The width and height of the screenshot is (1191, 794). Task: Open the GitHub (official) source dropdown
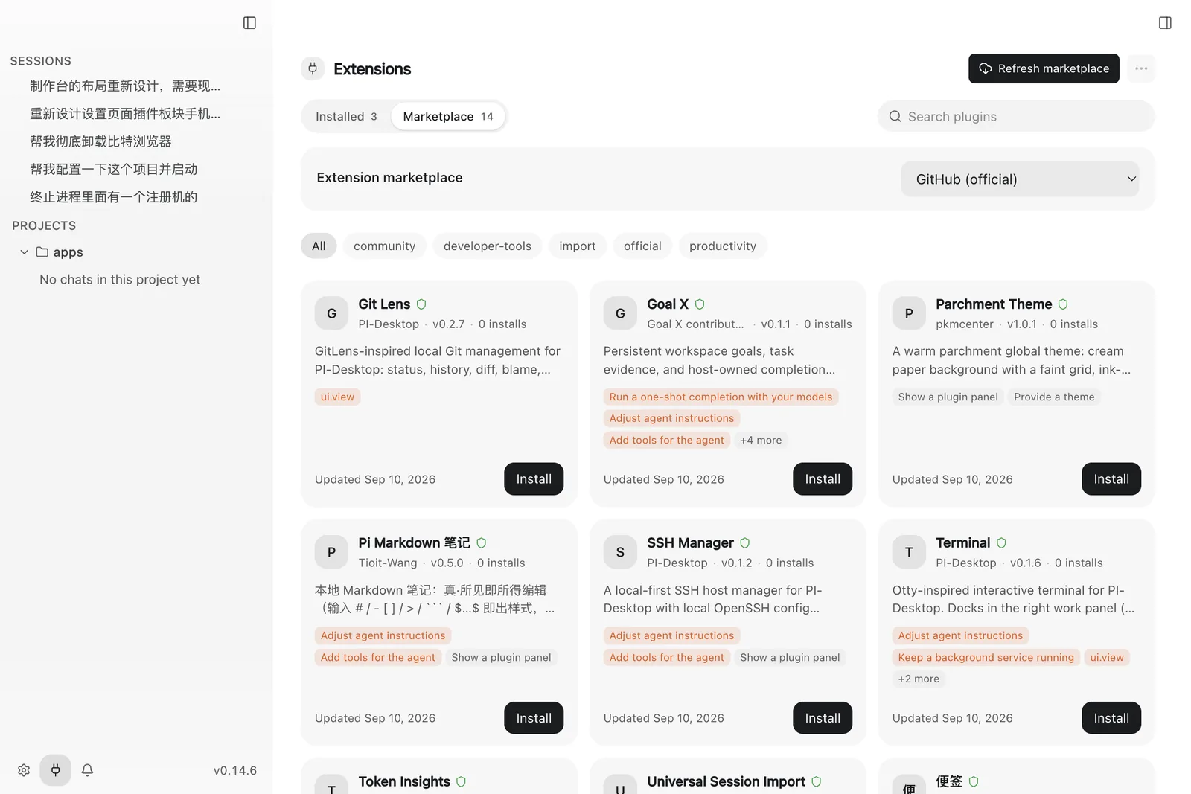(1020, 179)
